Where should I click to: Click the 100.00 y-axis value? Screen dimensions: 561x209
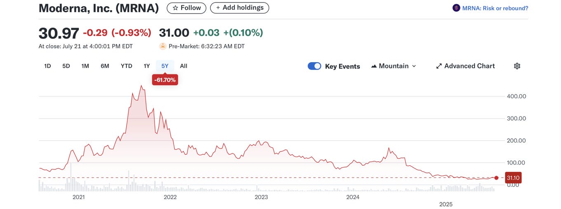[x=516, y=163]
